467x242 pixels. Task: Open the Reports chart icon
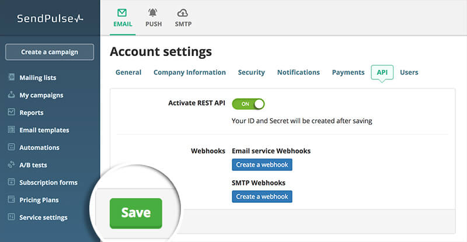11,112
